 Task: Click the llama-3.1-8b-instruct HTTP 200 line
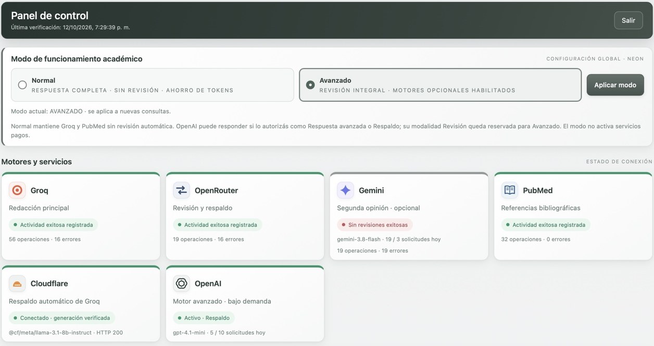coord(66,332)
